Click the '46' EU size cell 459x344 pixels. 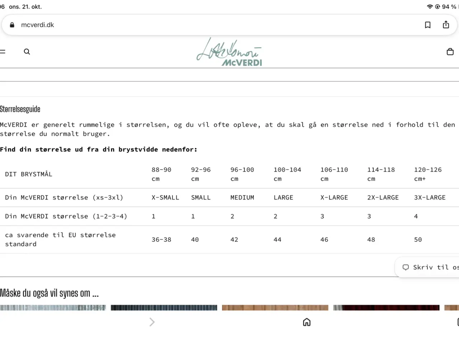(x=324, y=240)
